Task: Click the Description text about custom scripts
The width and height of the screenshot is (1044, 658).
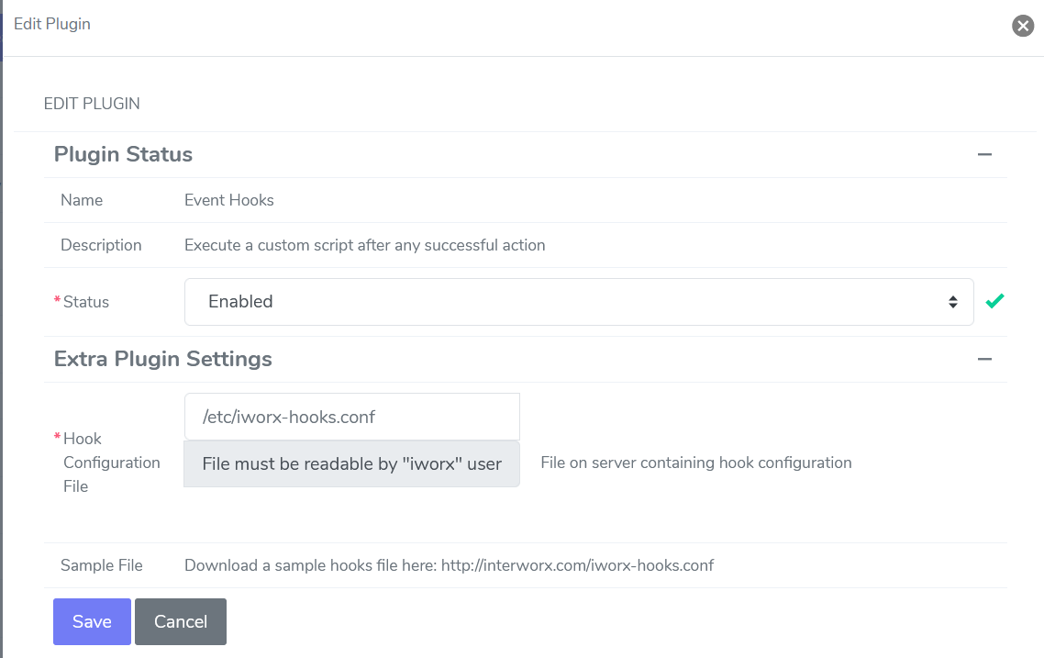Action: [365, 245]
